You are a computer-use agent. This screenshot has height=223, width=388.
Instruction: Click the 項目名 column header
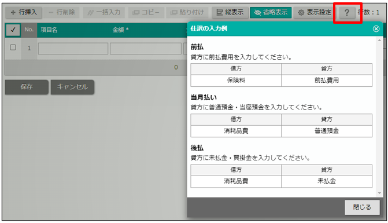tap(49, 30)
